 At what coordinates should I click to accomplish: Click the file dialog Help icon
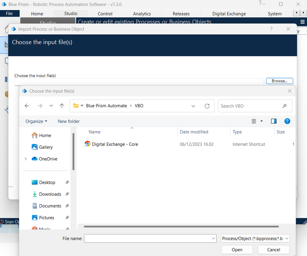pyautogui.click(x=287, y=121)
